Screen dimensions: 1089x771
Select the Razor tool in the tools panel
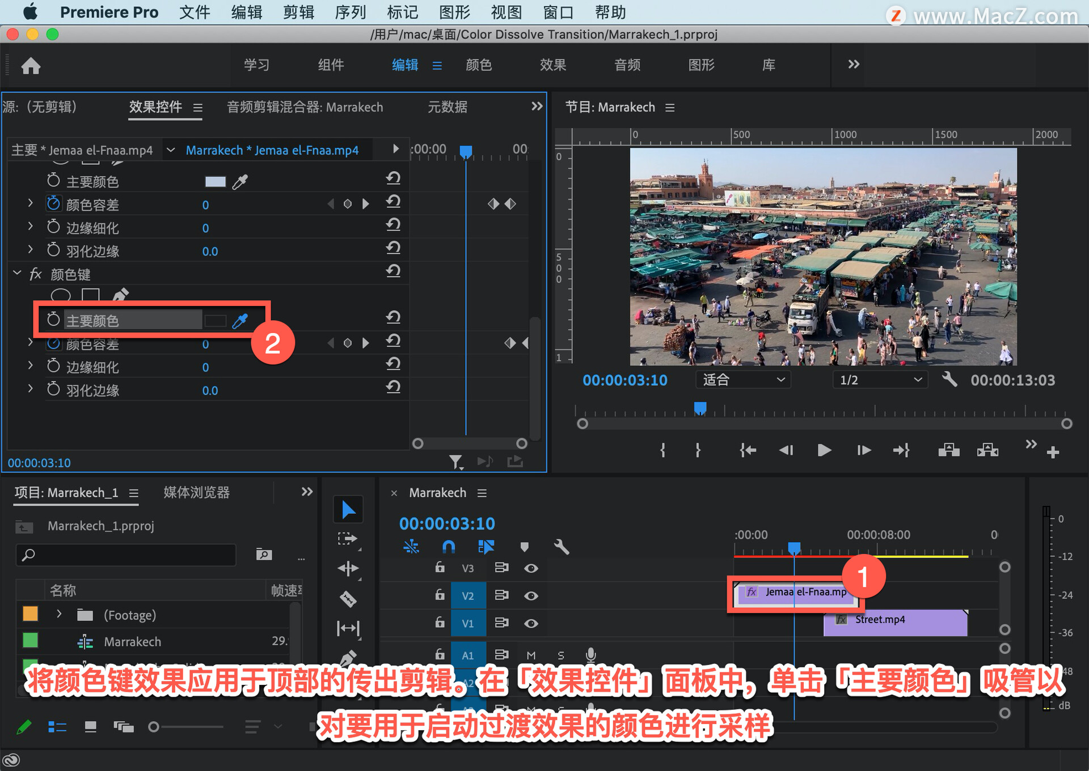tap(348, 599)
